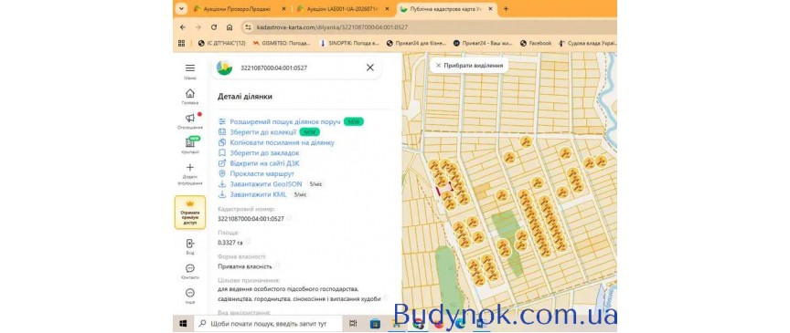Expand the tab search dropdown arrow

click(x=180, y=8)
